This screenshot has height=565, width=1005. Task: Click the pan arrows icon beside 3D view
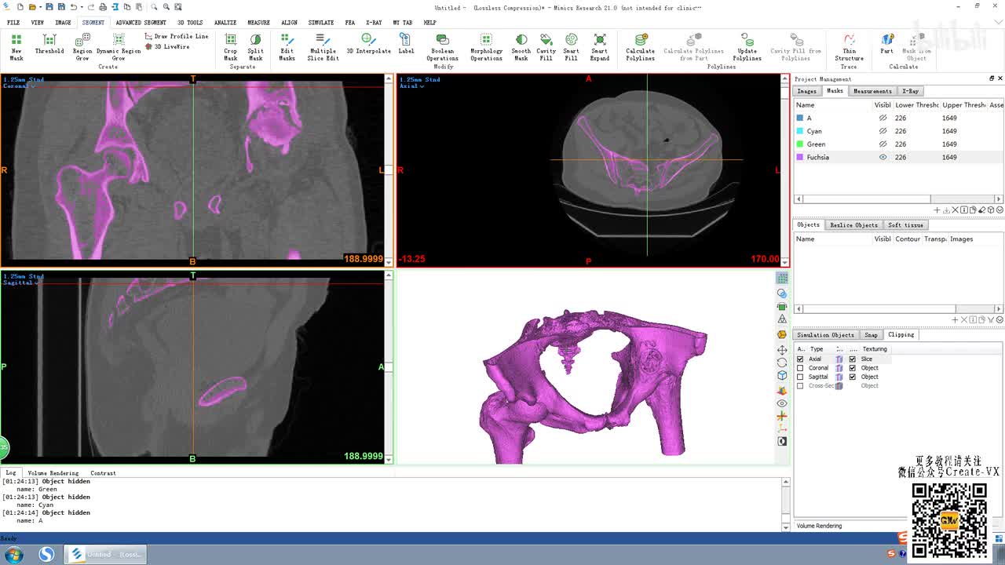(x=782, y=349)
